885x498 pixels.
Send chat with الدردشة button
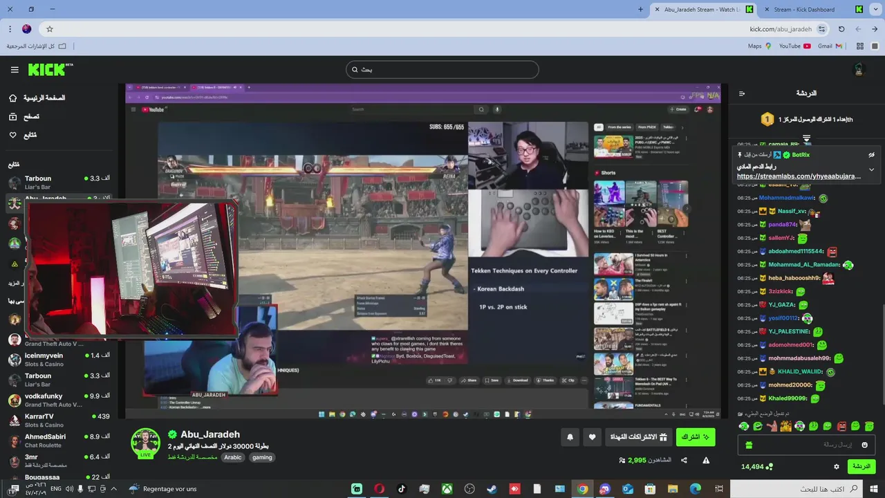point(861,467)
